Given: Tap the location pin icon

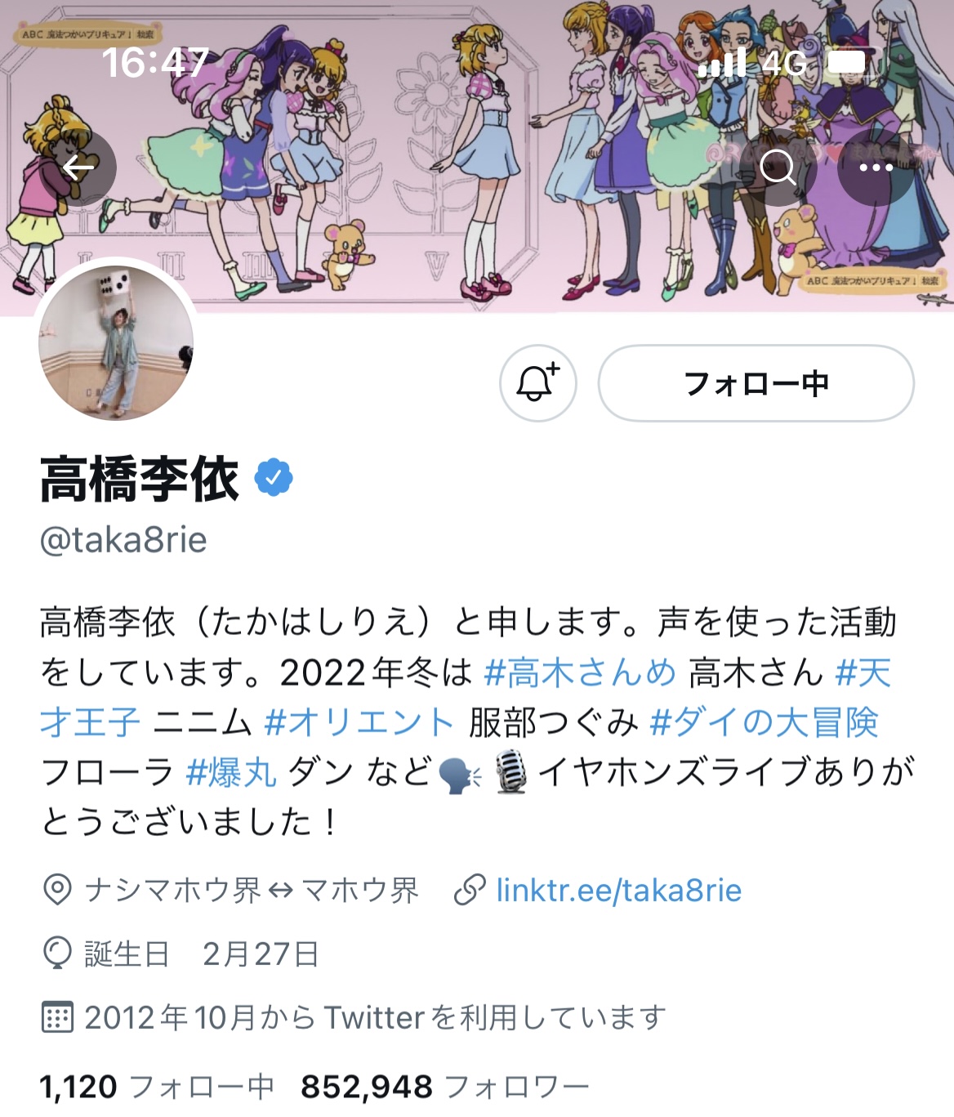Looking at the screenshot, I should pos(56,890).
